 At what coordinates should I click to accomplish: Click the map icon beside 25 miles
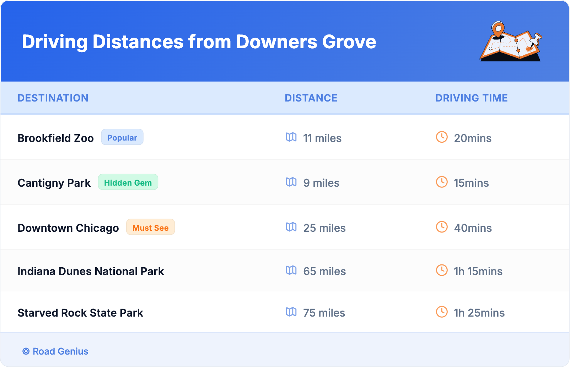pyautogui.click(x=291, y=227)
